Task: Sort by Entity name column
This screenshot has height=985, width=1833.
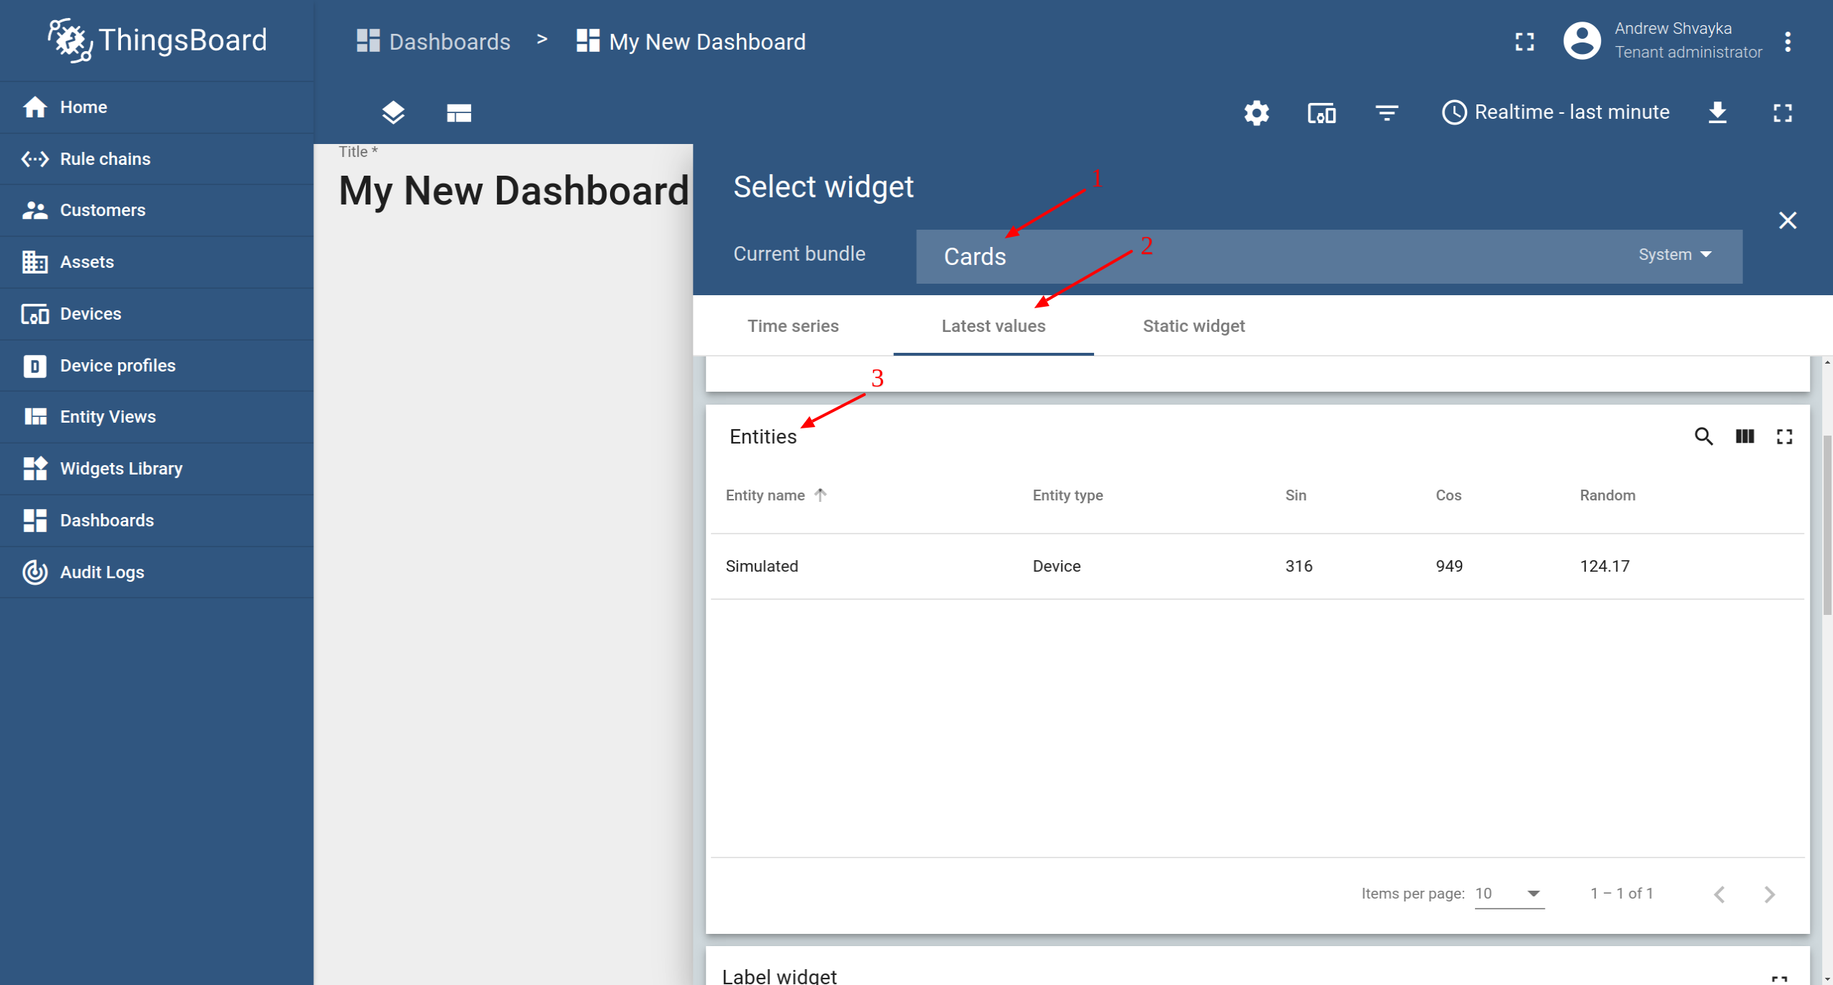Action: 766,495
